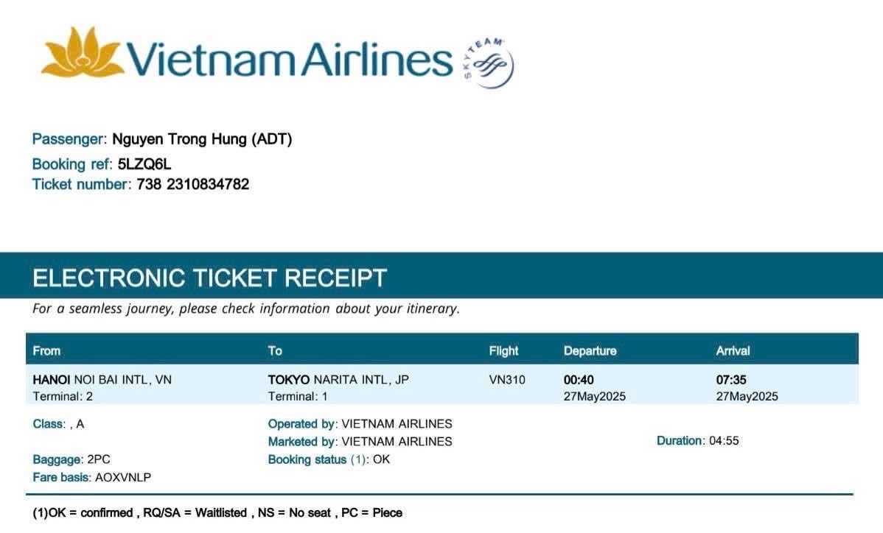Screen dimensions: 883x533
Task: Click the Duration 04:55 text
Action: pos(697,441)
